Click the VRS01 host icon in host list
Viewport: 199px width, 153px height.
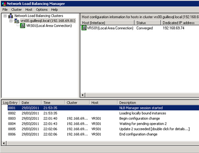point(84,28)
